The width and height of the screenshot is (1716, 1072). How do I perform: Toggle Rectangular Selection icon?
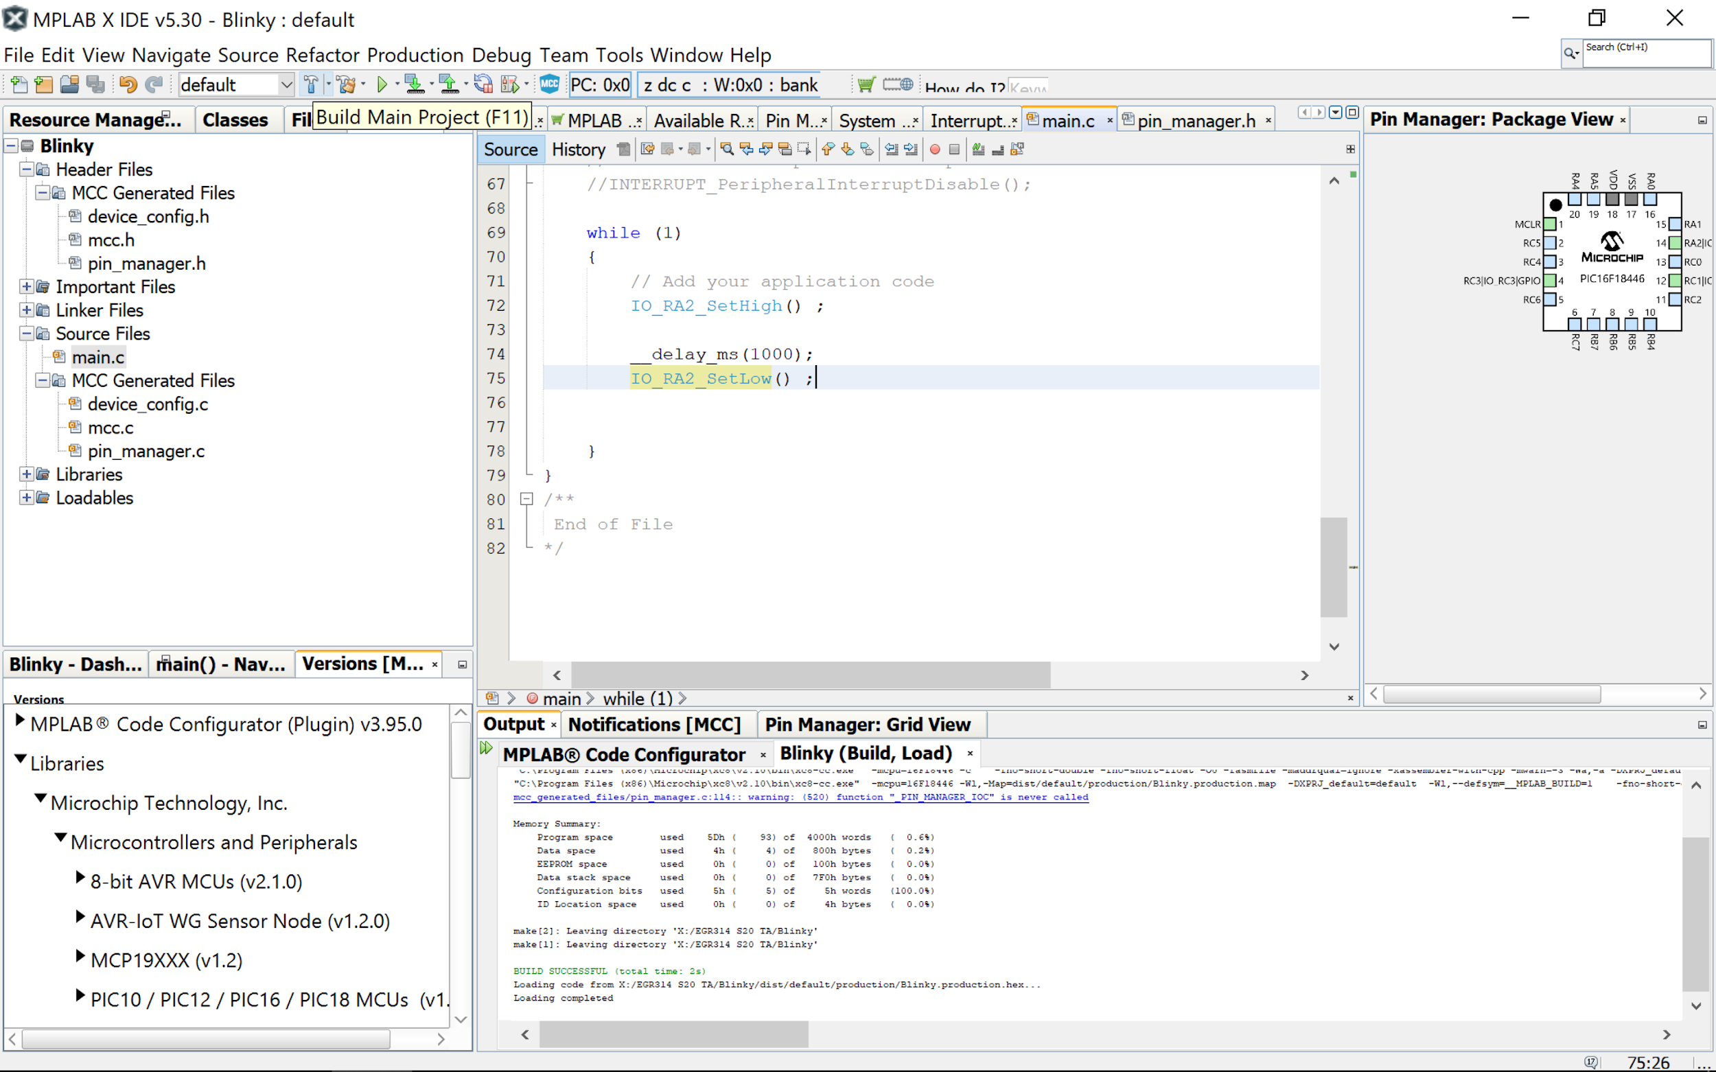coord(804,149)
